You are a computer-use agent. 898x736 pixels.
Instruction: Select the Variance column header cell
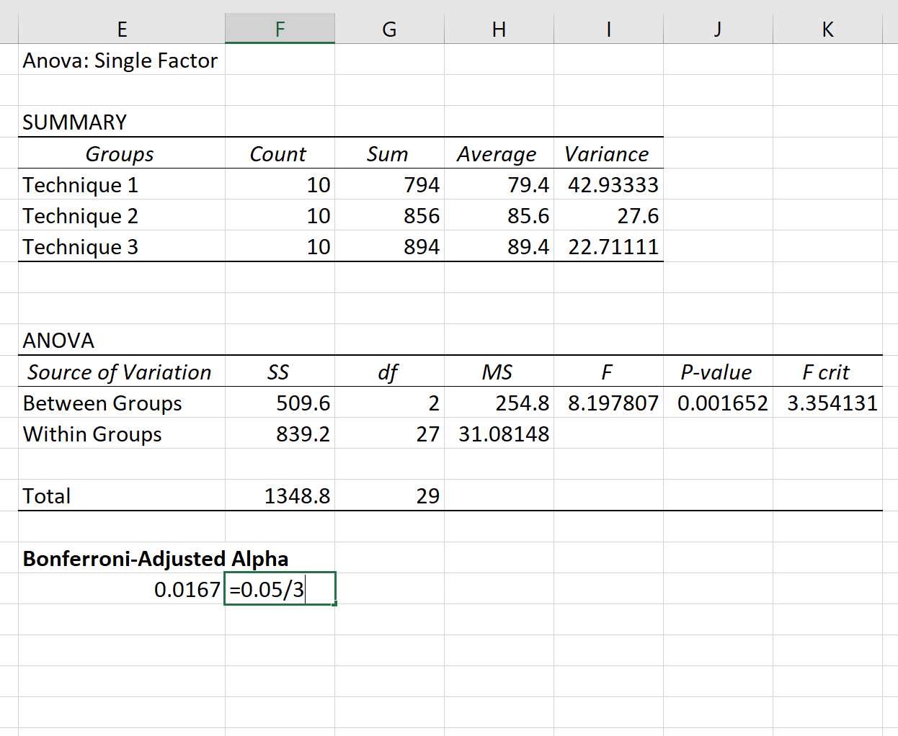(x=608, y=153)
